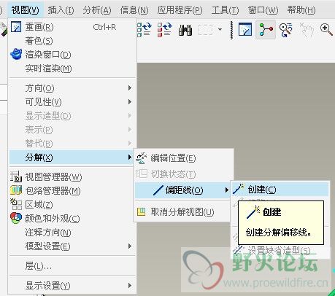The width and height of the screenshot is (335, 296).
Task: Click the binoculars find icon
Action: 185,30
